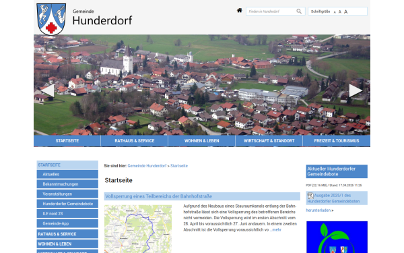Open Wirtschaft & Standort in the navigation bar

pyautogui.click(x=269, y=141)
